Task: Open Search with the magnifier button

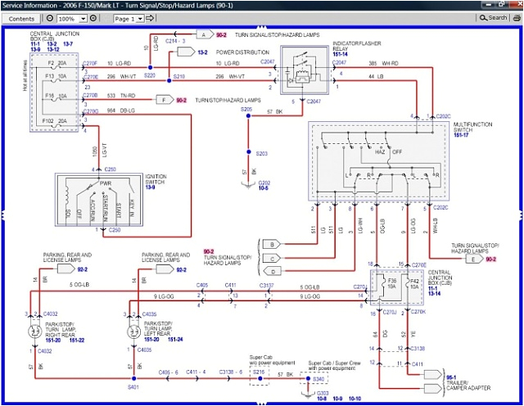Action: point(493,18)
